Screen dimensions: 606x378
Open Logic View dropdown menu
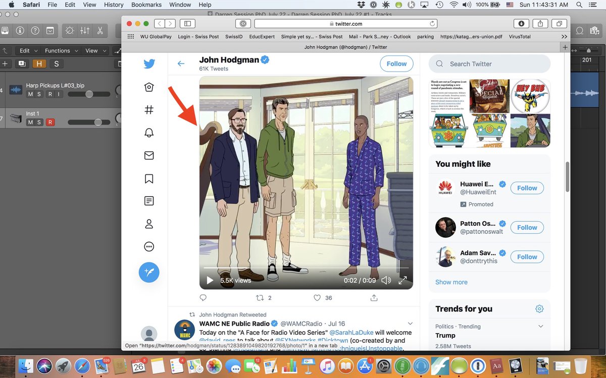click(x=94, y=50)
